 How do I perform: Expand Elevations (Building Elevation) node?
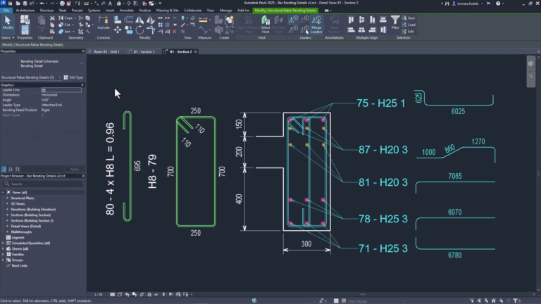point(7,209)
